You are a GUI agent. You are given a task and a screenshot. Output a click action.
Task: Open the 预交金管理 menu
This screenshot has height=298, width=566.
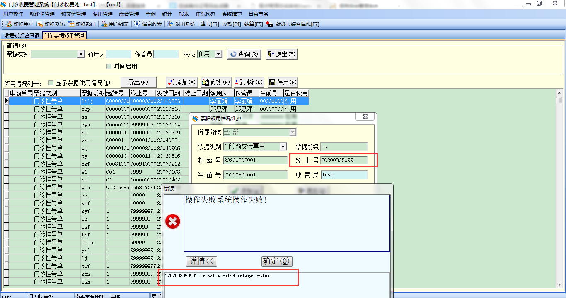pyautogui.click(x=74, y=14)
